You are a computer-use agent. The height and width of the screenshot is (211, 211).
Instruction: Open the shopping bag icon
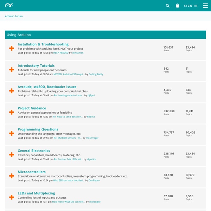click(177, 6)
